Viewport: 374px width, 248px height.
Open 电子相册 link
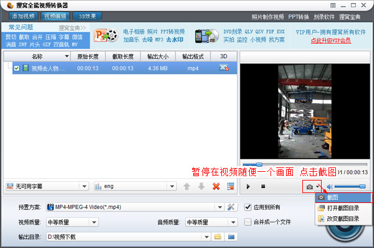click(x=133, y=32)
